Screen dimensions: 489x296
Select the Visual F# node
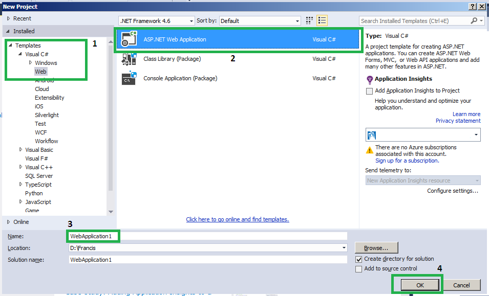click(x=36, y=159)
